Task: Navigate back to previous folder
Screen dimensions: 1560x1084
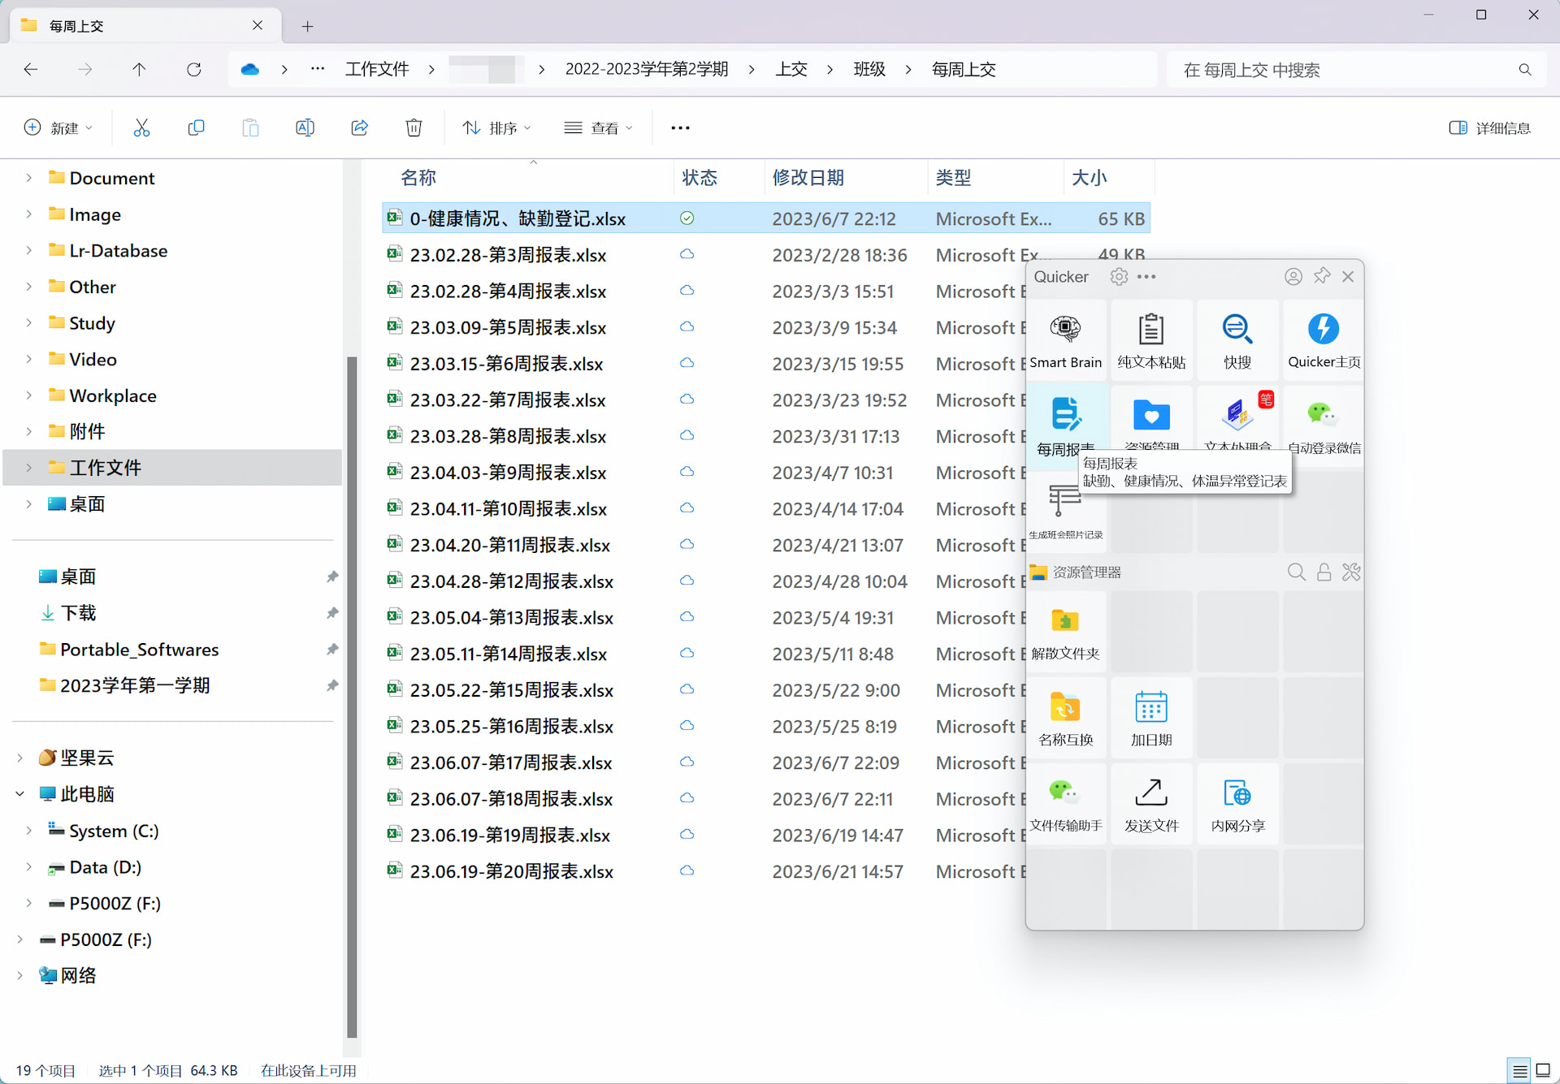Action: (x=31, y=70)
